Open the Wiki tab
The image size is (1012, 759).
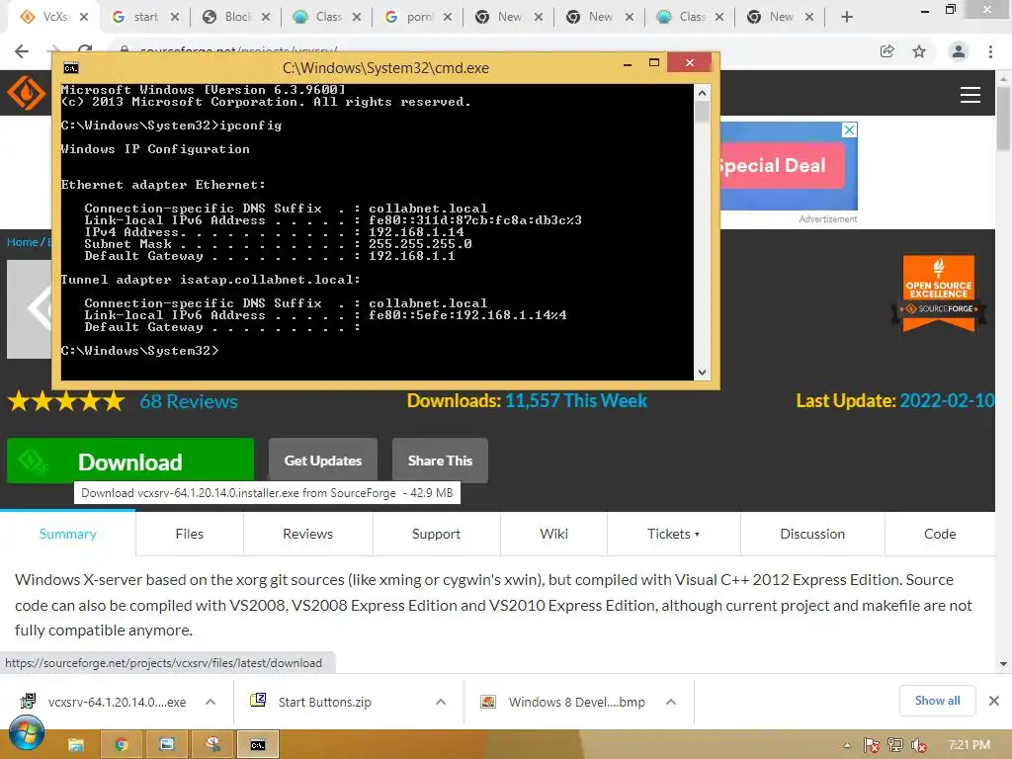(553, 534)
